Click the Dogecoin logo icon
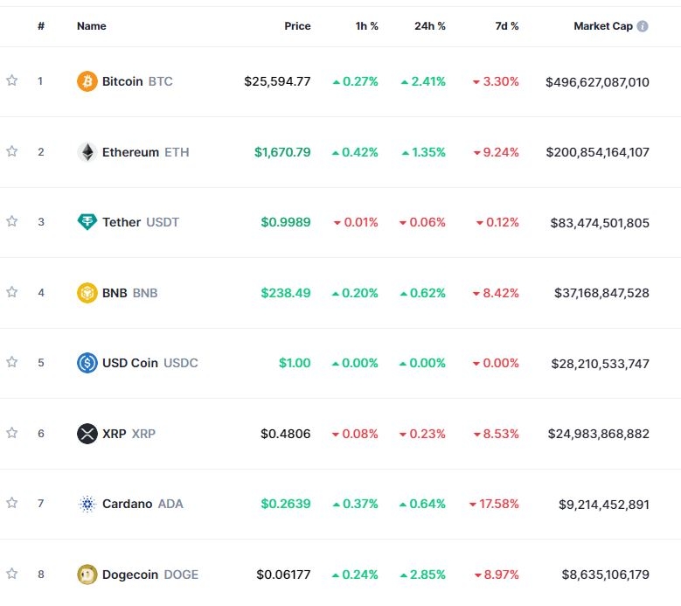This screenshot has height=606, width=681. pos(87,575)
